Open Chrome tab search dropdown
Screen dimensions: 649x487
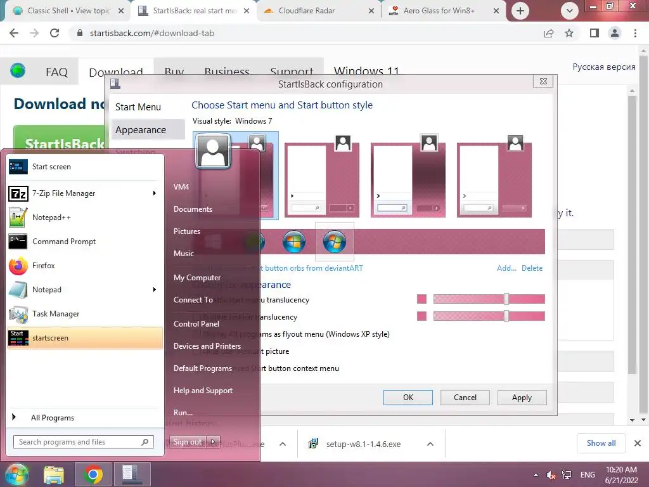click(570, 11)
